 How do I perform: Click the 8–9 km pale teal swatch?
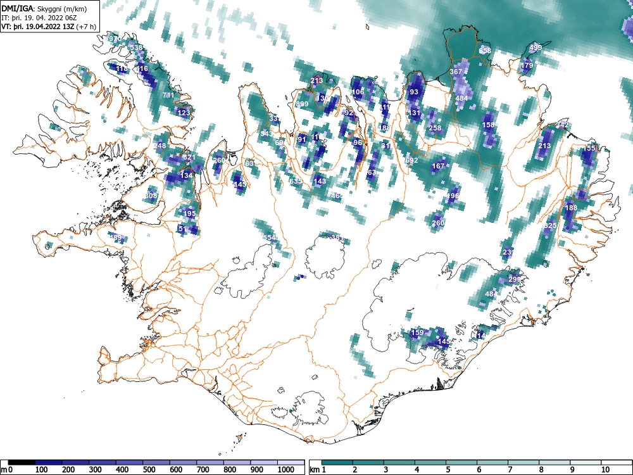[555, 462]
